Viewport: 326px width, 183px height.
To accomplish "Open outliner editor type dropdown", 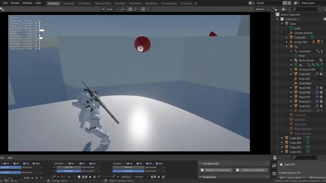I will (x=276, y=9).
